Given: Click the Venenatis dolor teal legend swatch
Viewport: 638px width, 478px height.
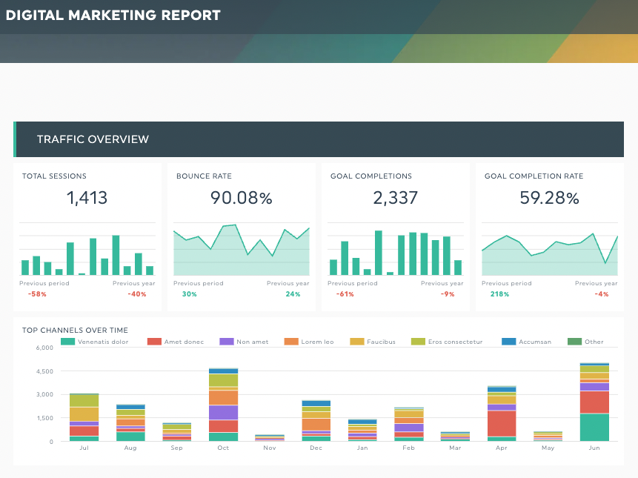Looking at the screenshot, I should 67,342.
